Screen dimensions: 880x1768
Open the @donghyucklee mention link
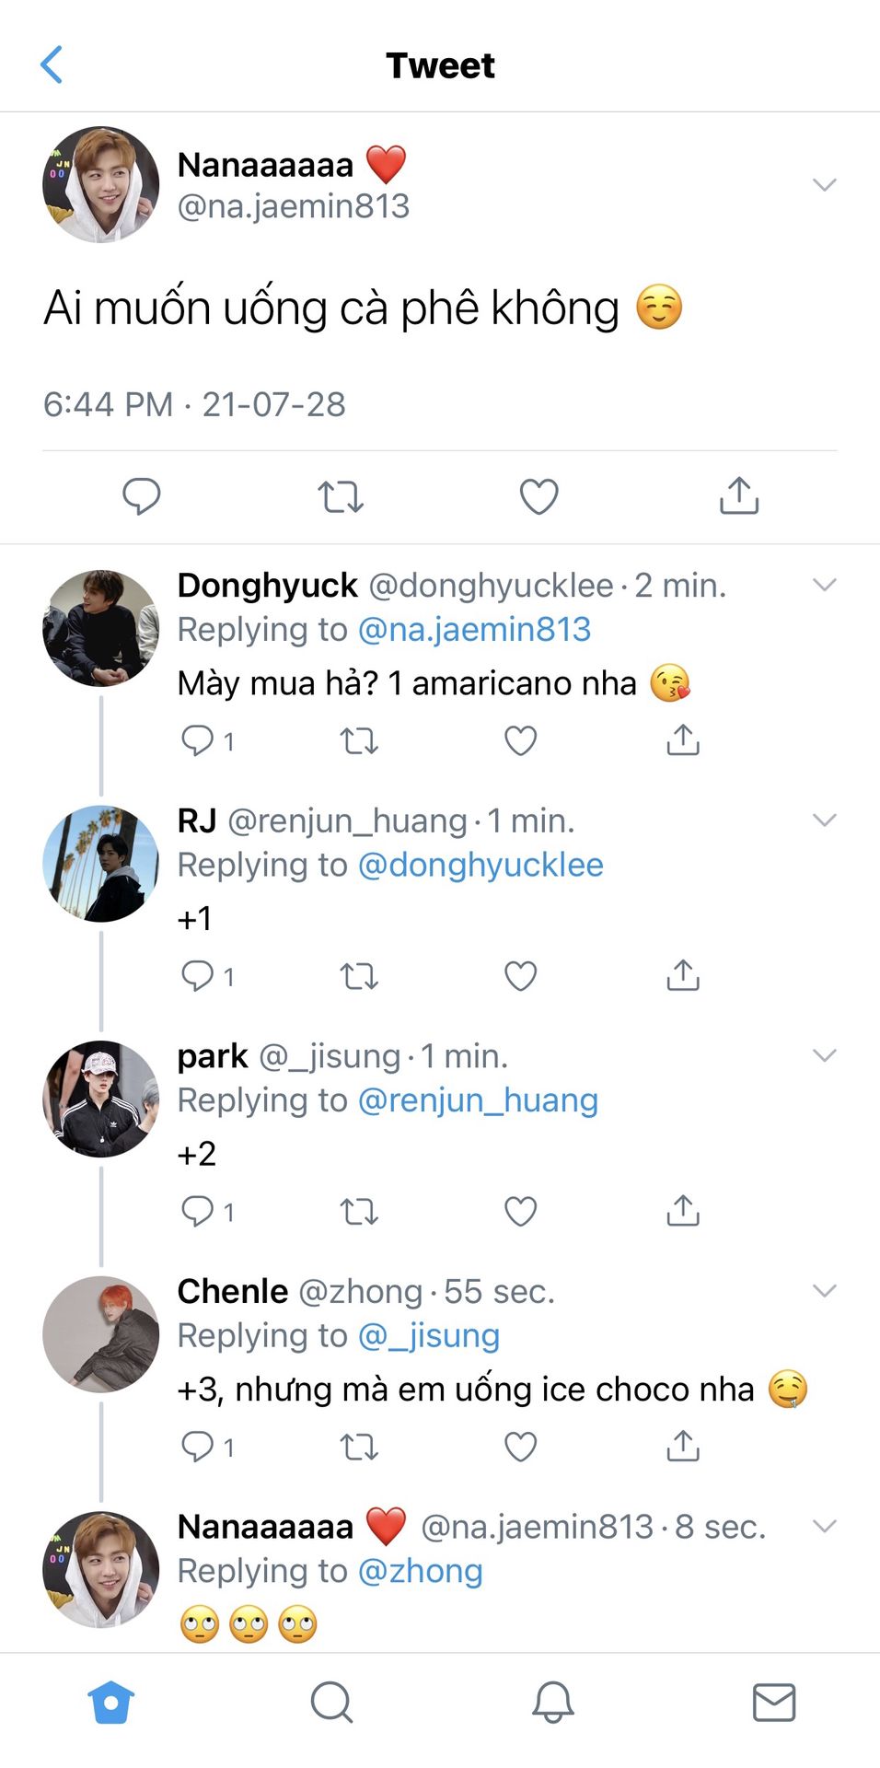(480, 866)
